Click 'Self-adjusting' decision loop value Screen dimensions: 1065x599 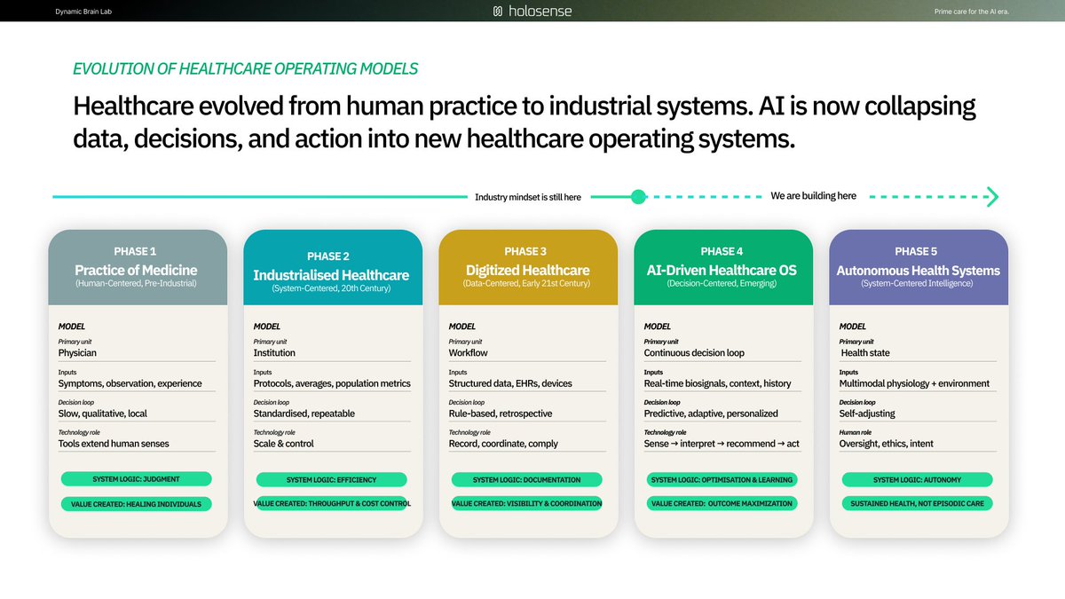(867, 414)
